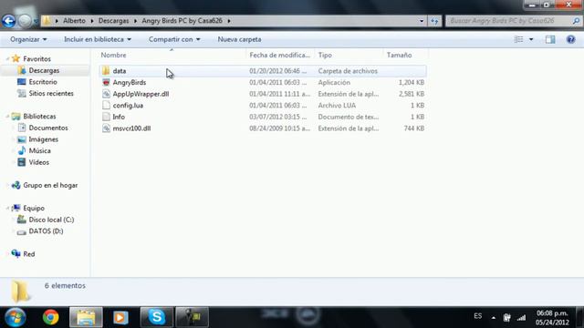The height and width of the screenshot is (328, 584).
Task: Open Windows Media Player from taskbar
Action: pyautogui.click(x=120, y=317)
